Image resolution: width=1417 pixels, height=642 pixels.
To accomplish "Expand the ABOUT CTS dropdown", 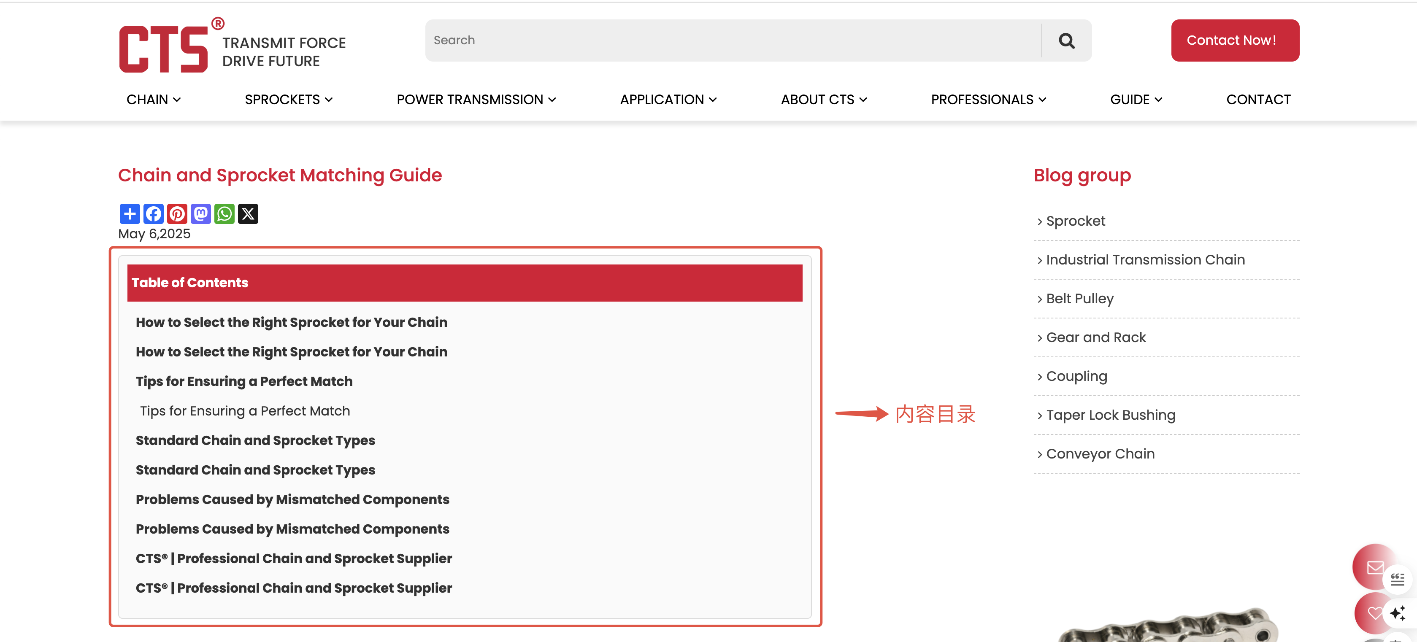I will (824, 100).
